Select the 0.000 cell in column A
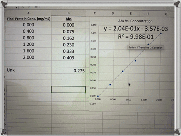The height and width of the screenshot is (136, 181). point(29,25)
